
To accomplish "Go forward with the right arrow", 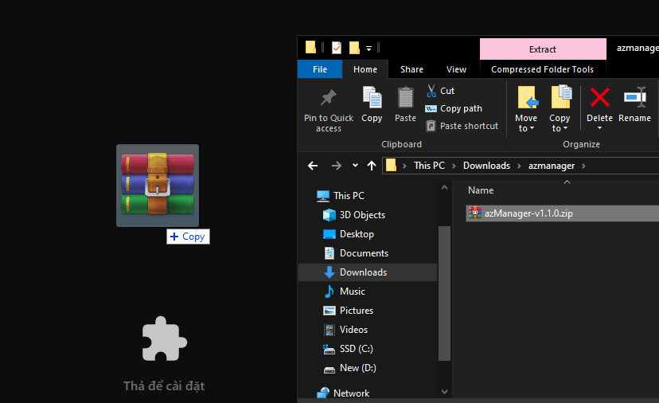I will click(x=336, y=166).
